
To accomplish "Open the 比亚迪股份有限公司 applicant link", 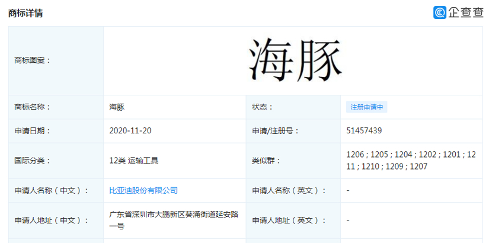I will coord(143,190).
